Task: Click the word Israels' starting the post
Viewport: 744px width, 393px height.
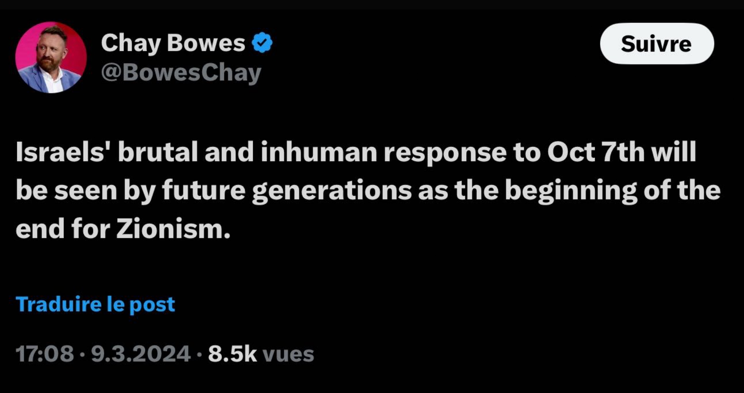Action: pyautogui.click(x=60, y=152)
